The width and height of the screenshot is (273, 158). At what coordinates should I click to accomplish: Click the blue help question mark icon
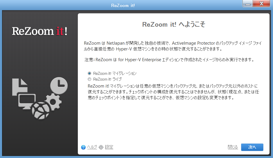[83, 147]
